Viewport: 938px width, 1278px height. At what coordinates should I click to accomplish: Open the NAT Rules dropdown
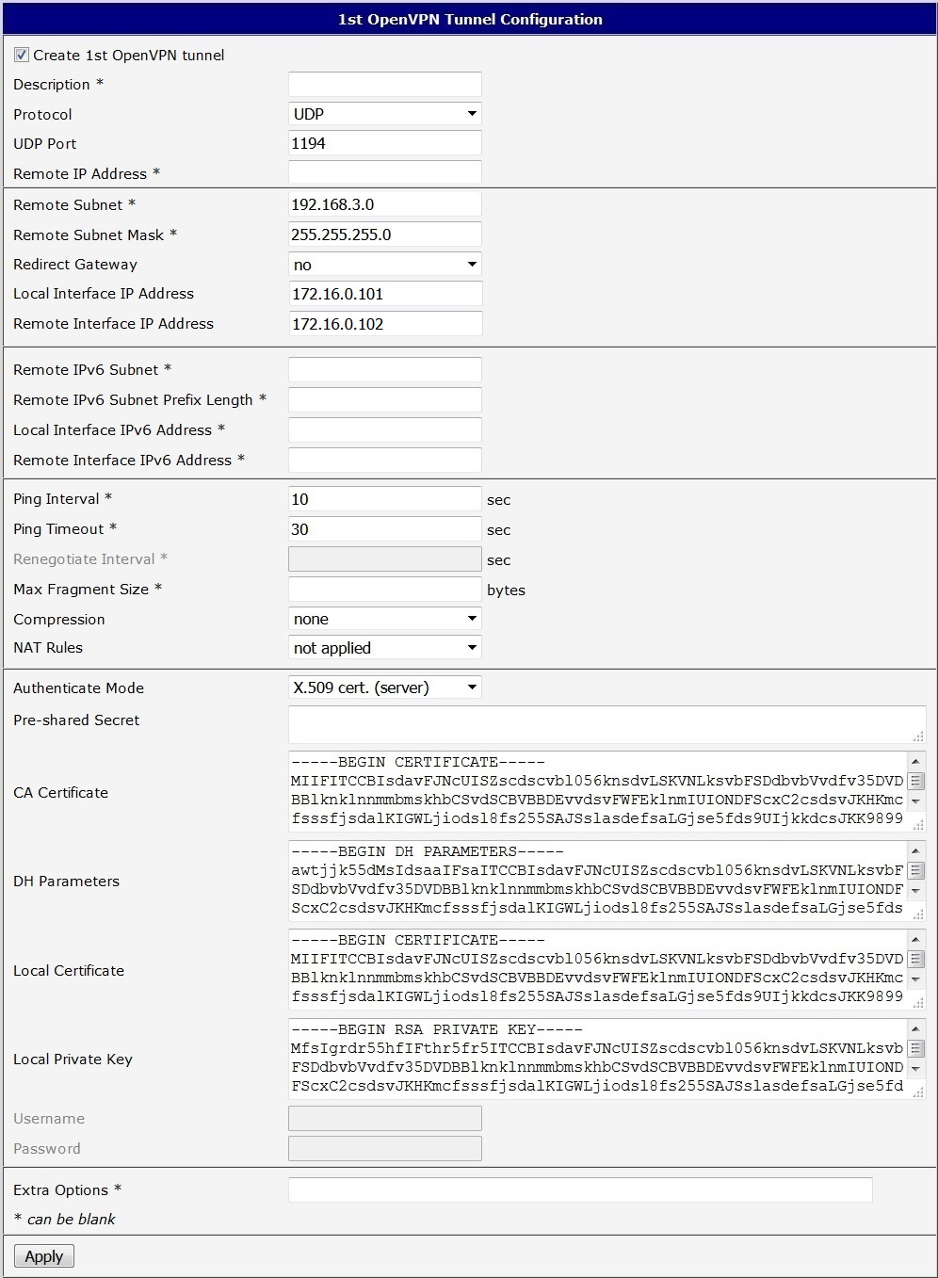point(384,648)
